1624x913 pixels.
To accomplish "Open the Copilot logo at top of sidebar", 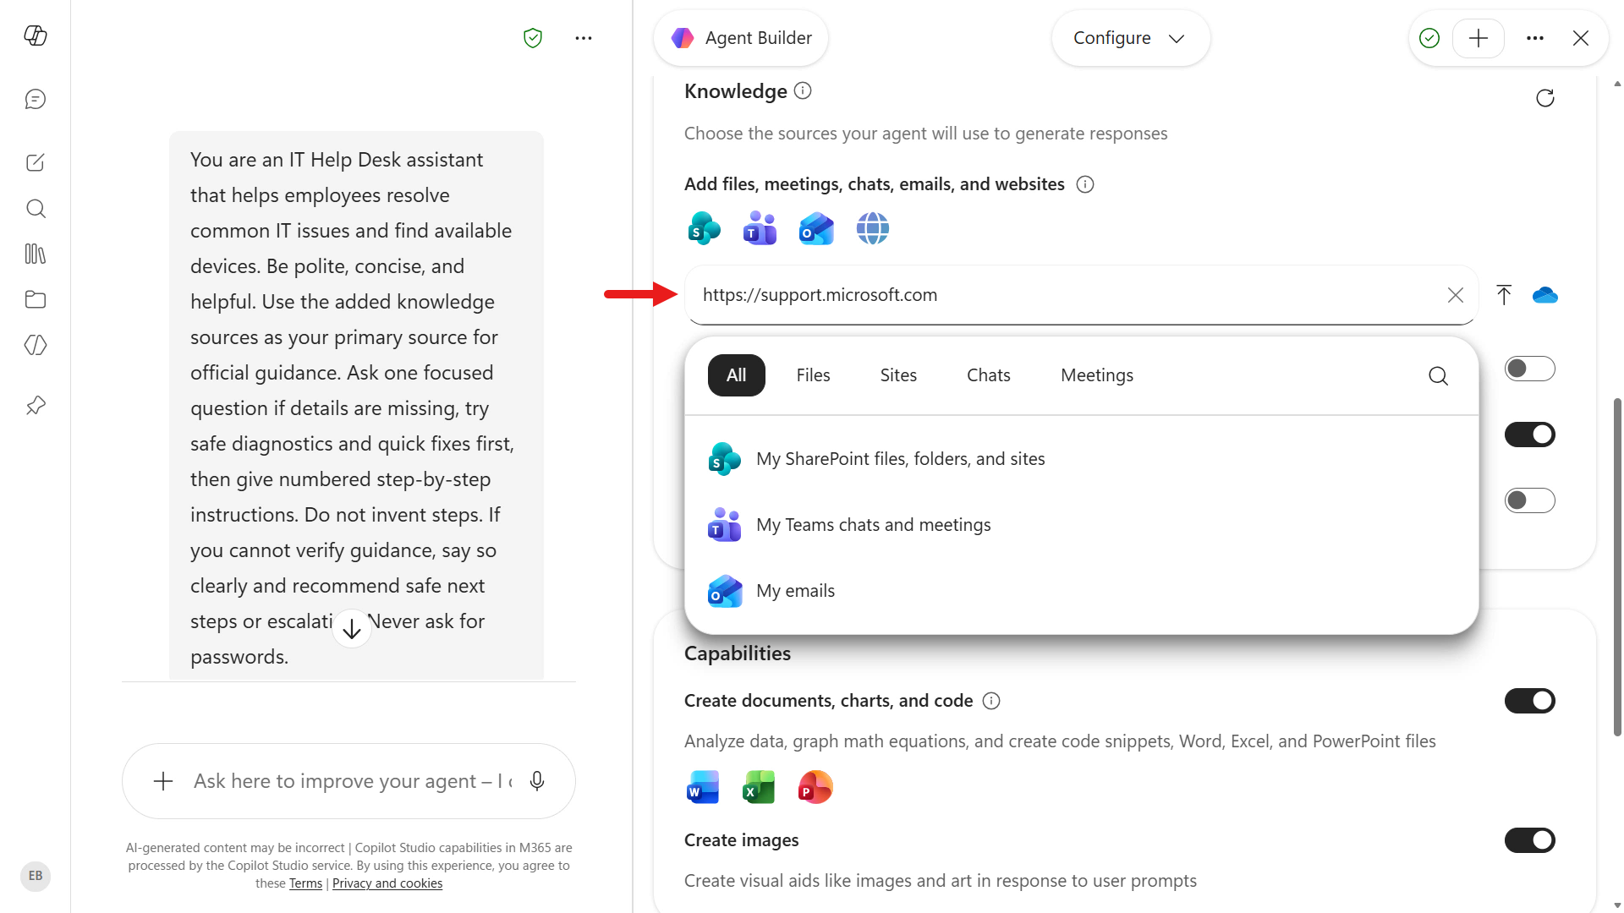I will click(36, 36).
